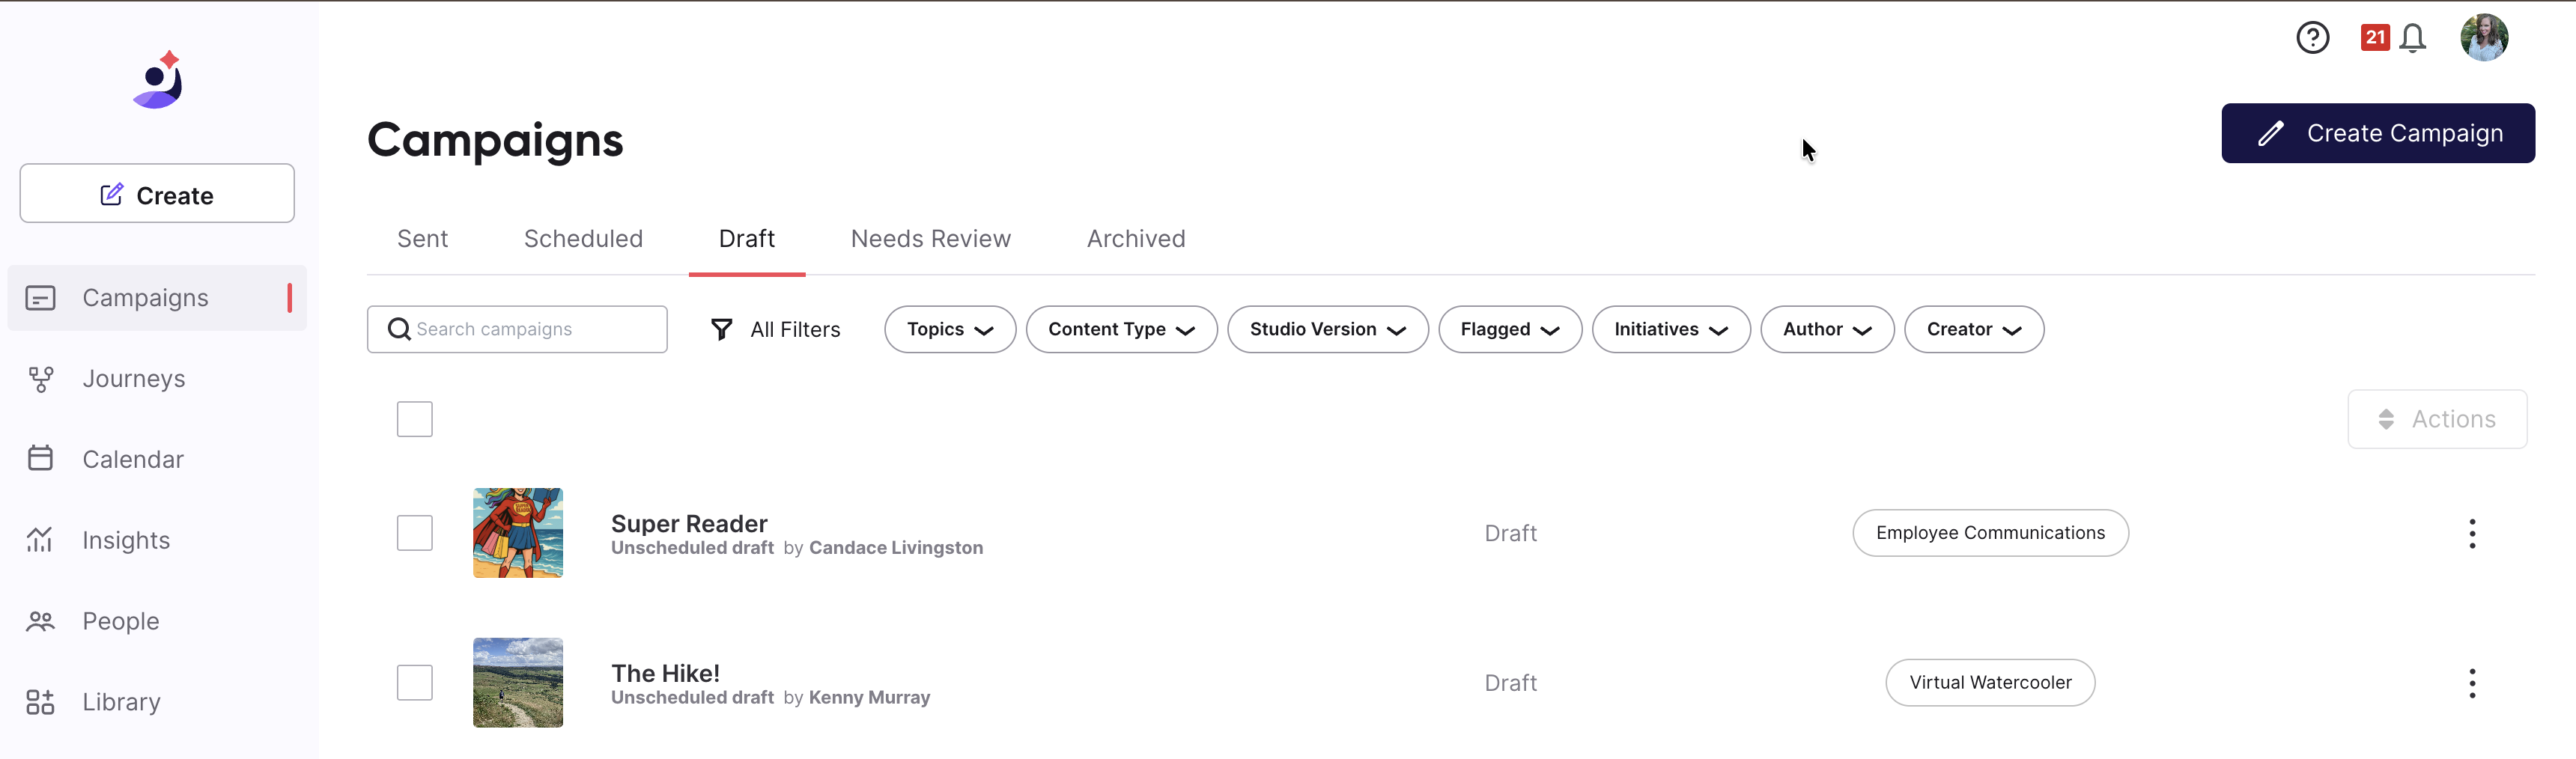Expand the Creator filter dropdown
This screenshot has height=759, width=2576.
(x=1974, y=329)
